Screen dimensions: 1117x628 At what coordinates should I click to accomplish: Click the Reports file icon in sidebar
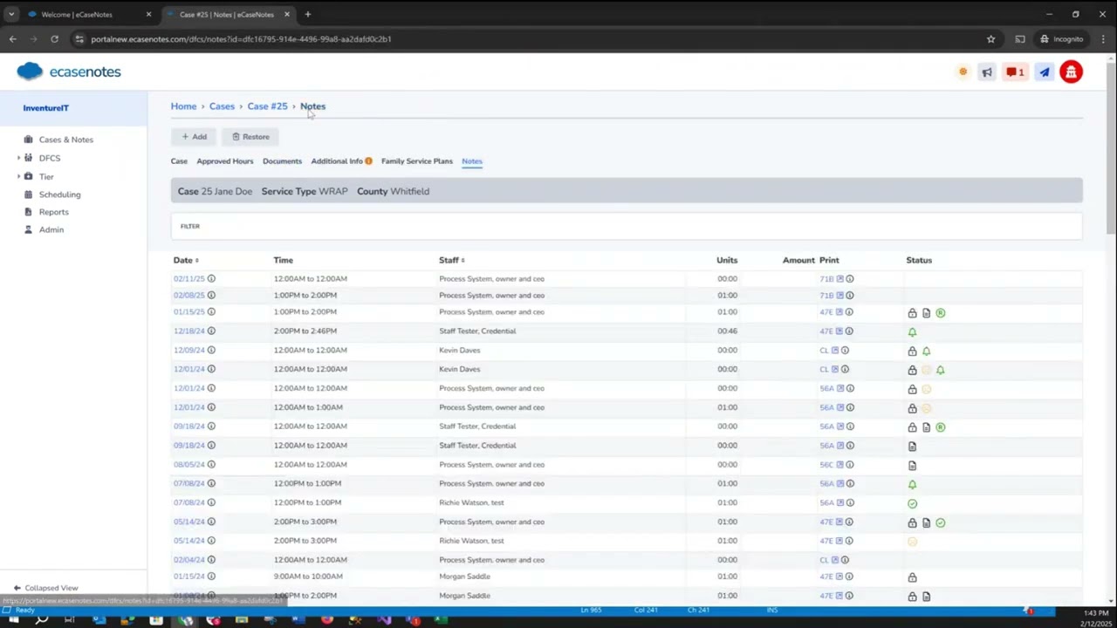click(28, 212)
